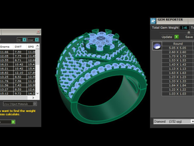Click the 15.12 Grams cell
The width and height of the screenshot is (194, 146).
tap(6, 94)
